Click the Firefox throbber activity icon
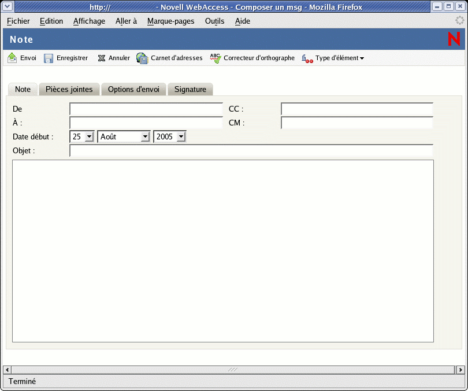Screen dimensions: 468x391 (x=460, y=20)
